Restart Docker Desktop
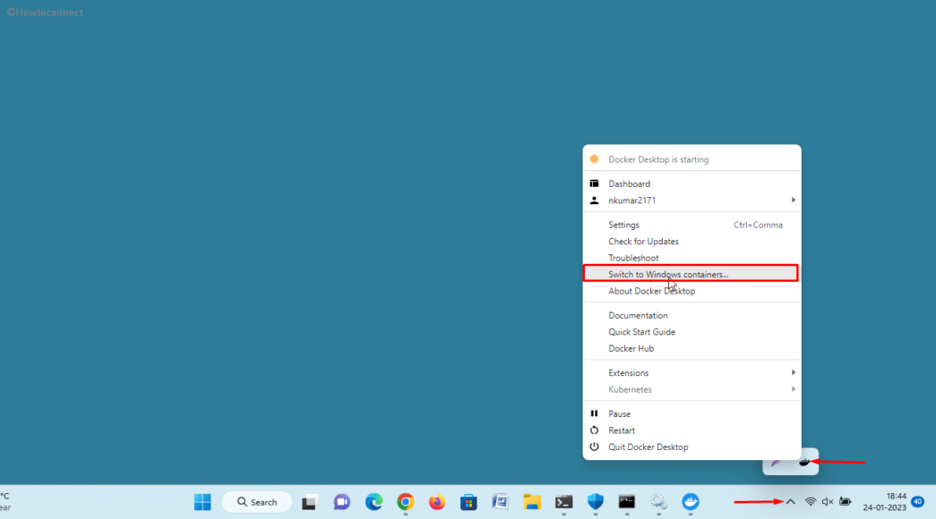This screenshot has height=519, width=936. (691, 430)
